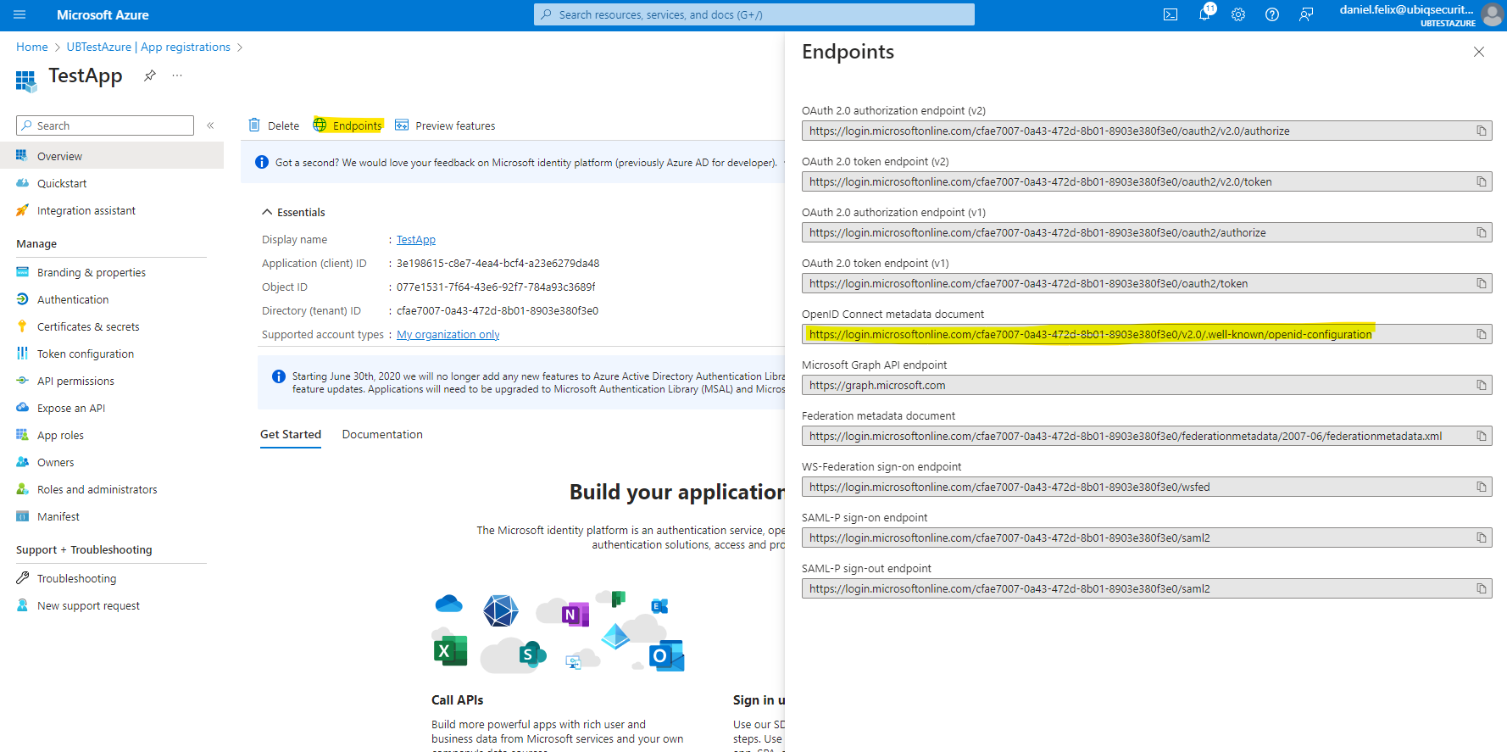Open the user account avatar
Screen dimensions: 1507x752
[x=1492, y=14]
